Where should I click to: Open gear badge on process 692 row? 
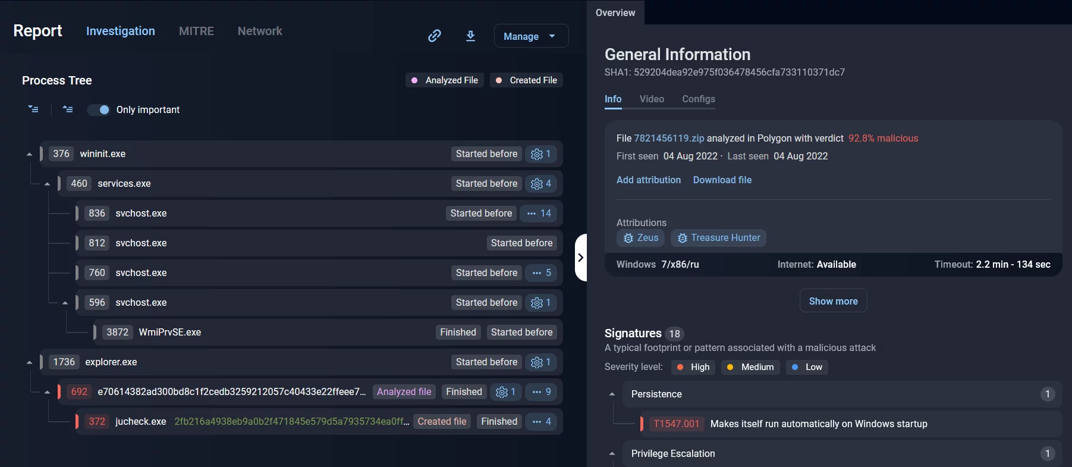coord(506,392)
